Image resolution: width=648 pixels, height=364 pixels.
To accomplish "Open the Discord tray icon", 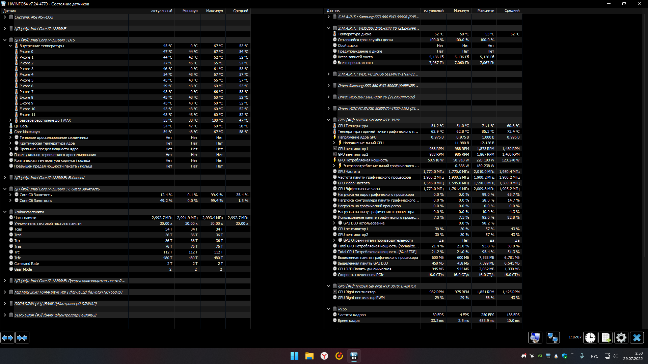I will click(x=524, y=356).
